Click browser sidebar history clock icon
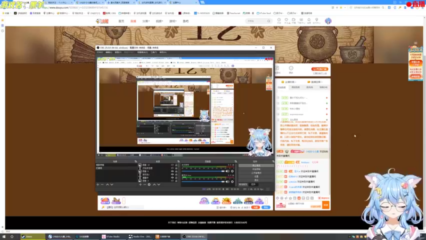This screenshot has height=240, width=426. [3, 31]
